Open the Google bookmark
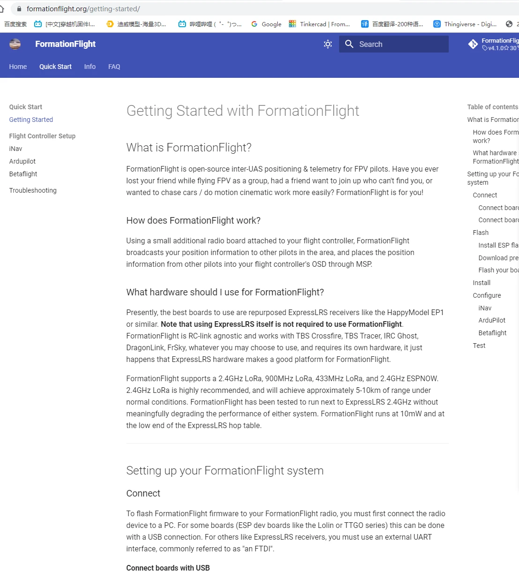519x572 pixels. point(266,24)
